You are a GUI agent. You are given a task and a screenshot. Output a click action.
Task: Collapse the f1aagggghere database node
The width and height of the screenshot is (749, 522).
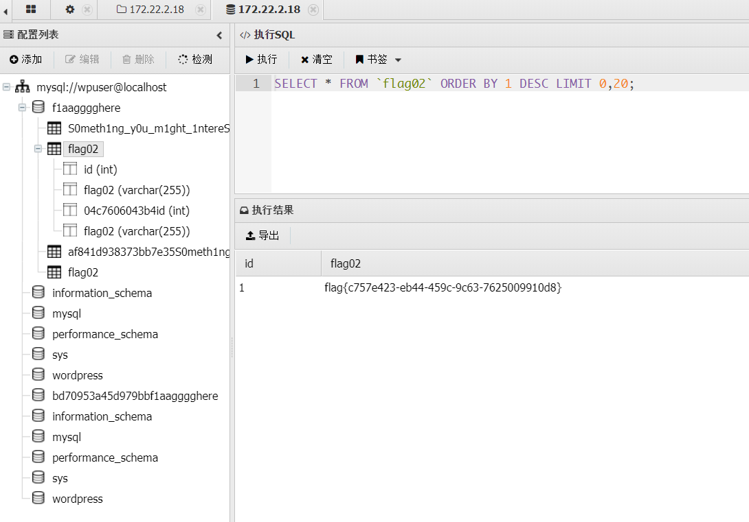23,107
